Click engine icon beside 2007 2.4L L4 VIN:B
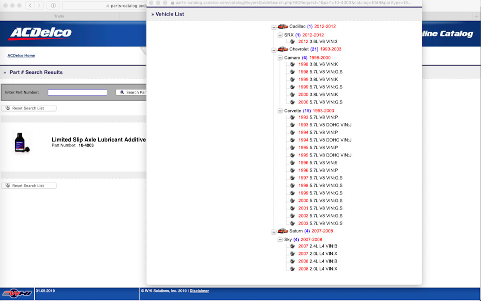481x301 pixels. [292, 246]
